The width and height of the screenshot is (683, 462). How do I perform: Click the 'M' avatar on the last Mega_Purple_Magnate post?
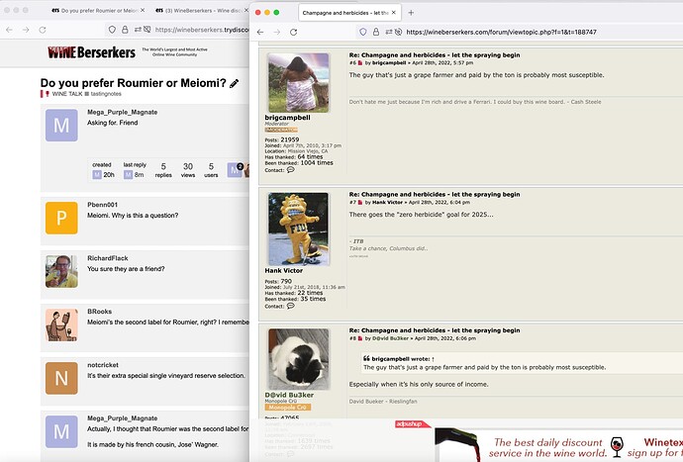point(61,431)
